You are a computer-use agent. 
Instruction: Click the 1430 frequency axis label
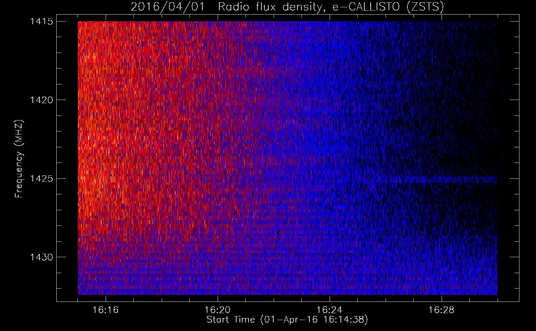tap(41, 257)
